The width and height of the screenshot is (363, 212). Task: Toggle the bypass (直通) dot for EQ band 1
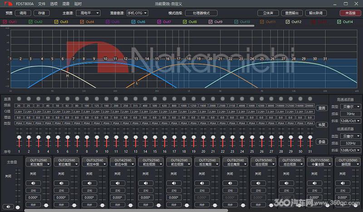click(x=19, y=99)
